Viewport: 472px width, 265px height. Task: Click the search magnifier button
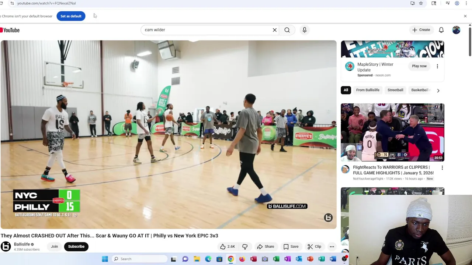(287, 30)
